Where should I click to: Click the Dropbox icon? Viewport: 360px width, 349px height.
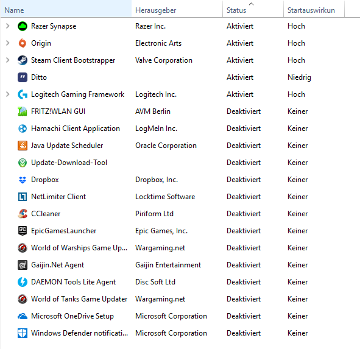pyautogui.click(x=23, y=180)
